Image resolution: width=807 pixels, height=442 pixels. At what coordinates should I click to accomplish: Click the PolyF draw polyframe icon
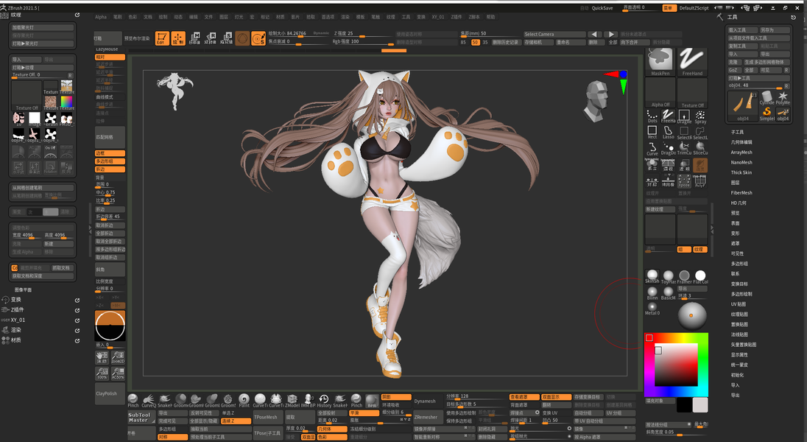tap(700, 180)
